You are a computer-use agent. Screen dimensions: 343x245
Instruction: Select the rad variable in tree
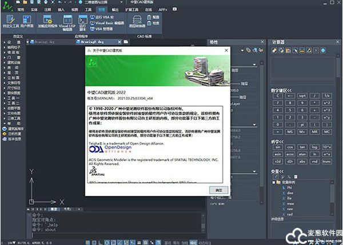[x=290, y=214]
